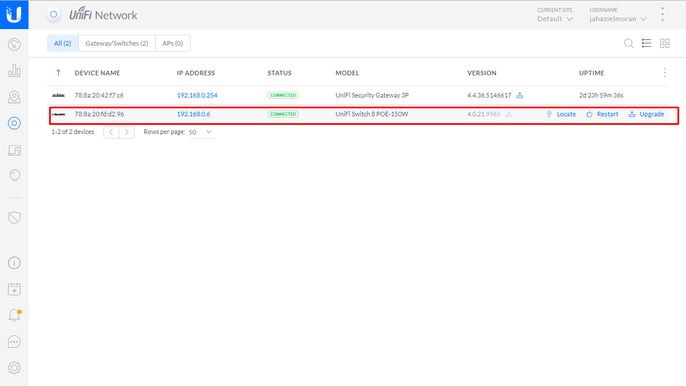Viewport: 686px width, 386px height.
Task: Click Restart for UniFi Switch 8
Action: 602,114
